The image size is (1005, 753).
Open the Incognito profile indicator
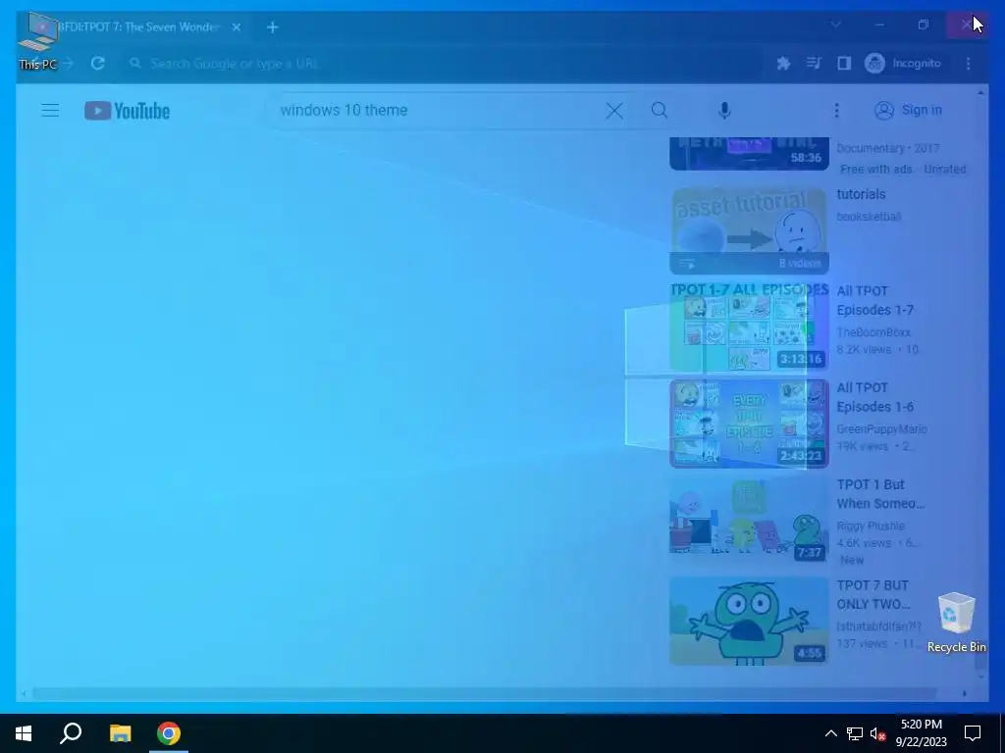(903, 64)
